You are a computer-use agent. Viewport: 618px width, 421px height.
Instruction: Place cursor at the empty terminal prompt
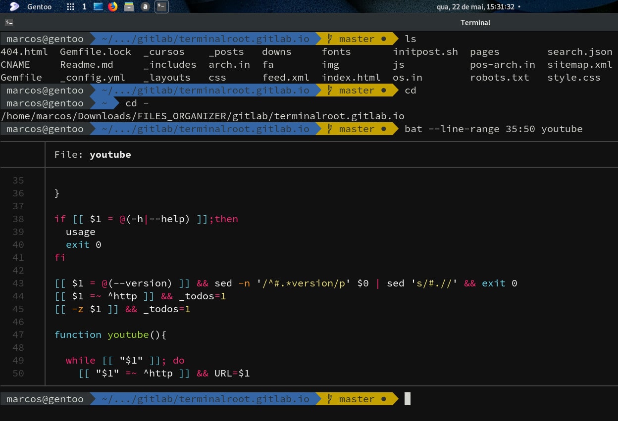tap(407, 399)
